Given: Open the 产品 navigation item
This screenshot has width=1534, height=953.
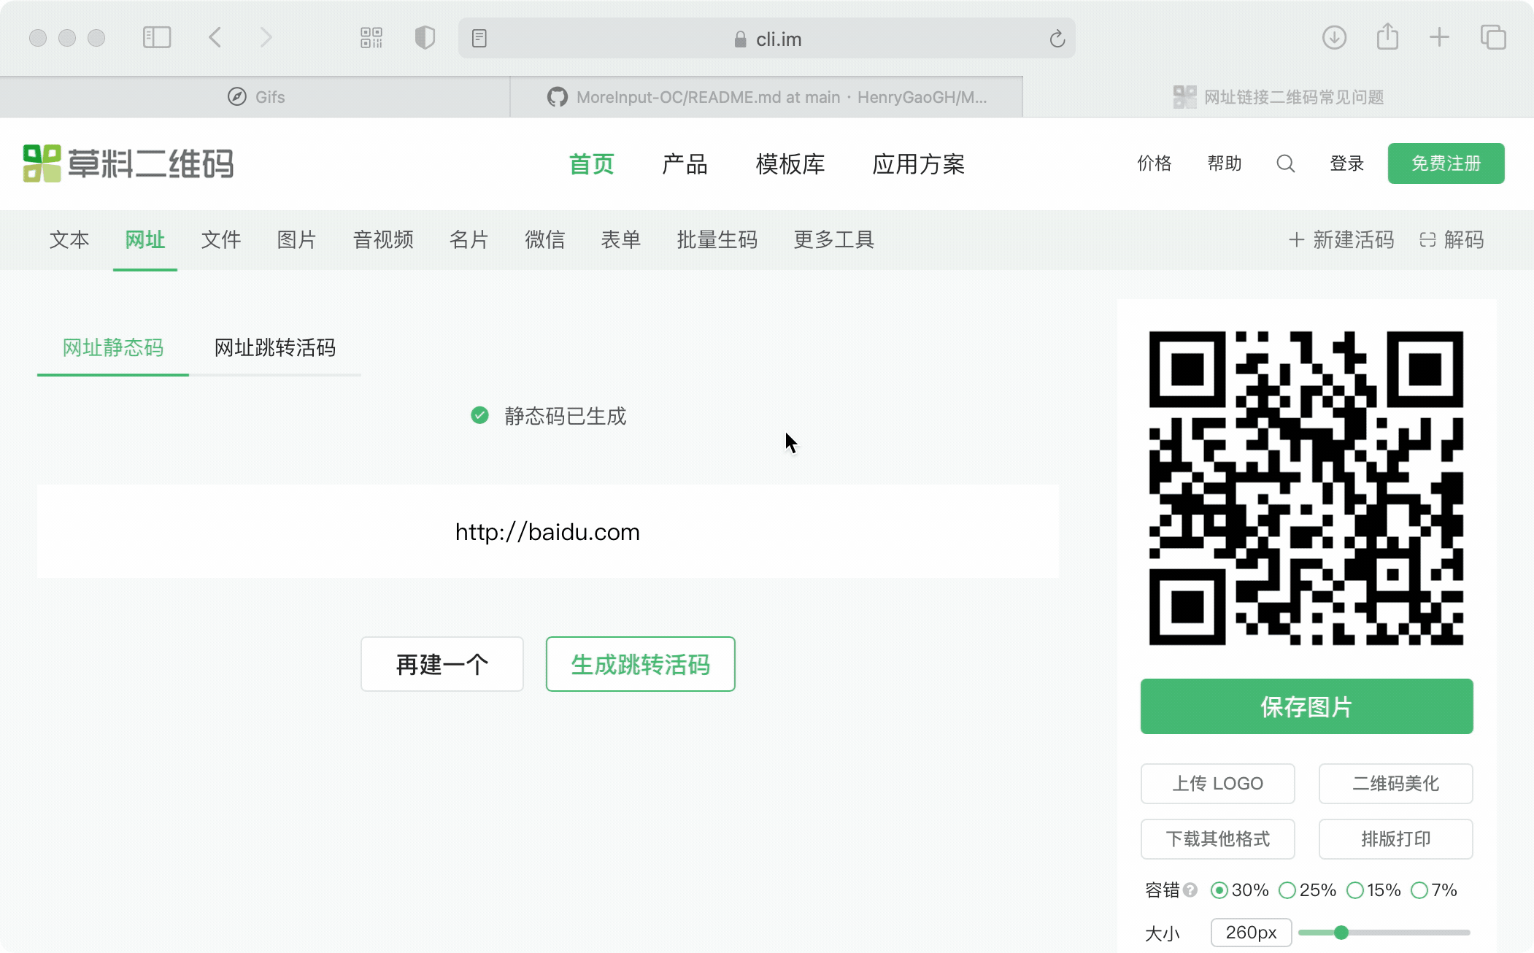Looking at the screenshot, I should click(685, 164).
